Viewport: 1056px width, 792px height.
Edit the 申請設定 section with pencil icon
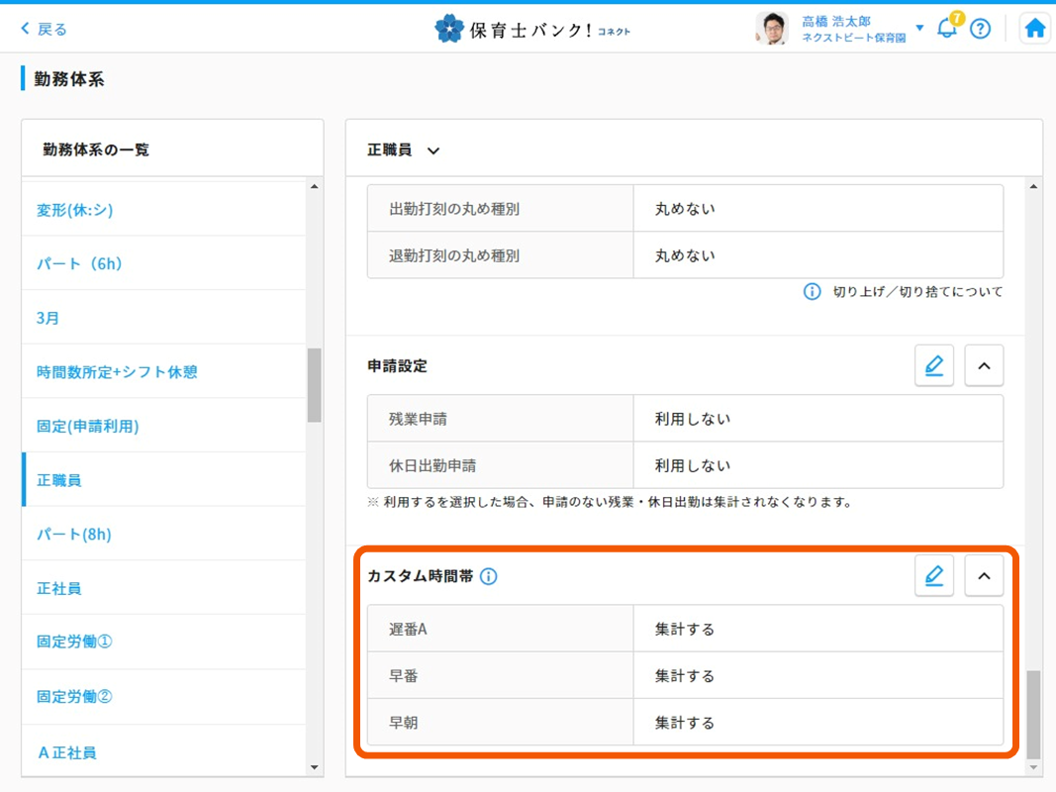pos(933,366)
